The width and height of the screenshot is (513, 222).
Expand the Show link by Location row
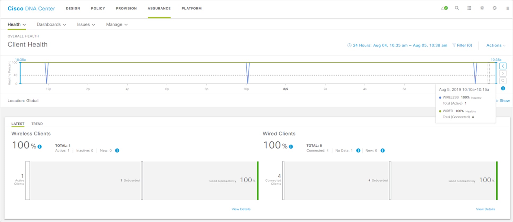click(x=503, y=101)
